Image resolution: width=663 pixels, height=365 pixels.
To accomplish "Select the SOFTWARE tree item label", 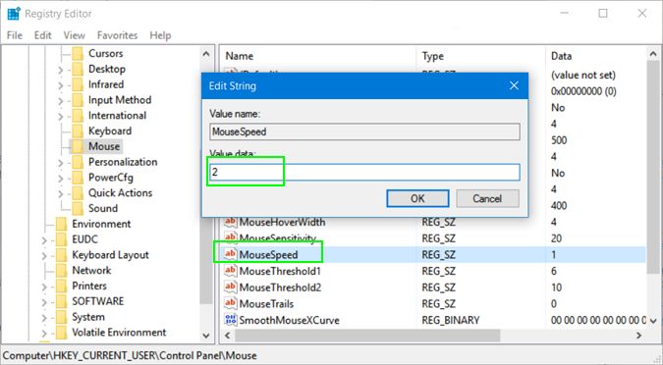I will 98,301.
